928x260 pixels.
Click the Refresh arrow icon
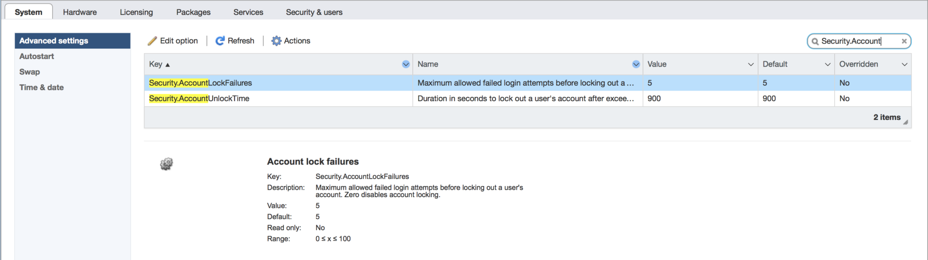tap(220, 41)
